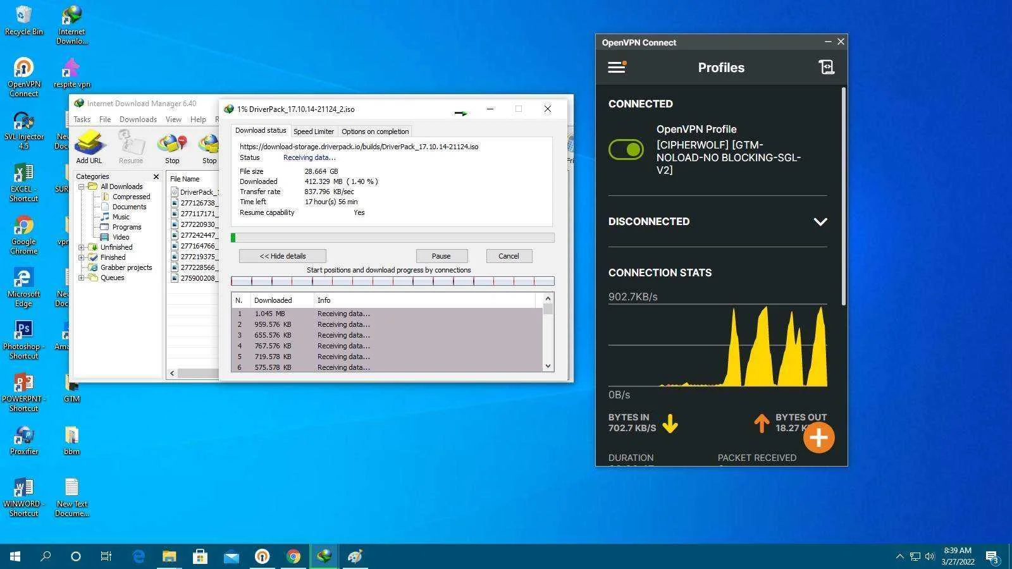Open File Explorer from taskbar

click(x=169, y=556)
